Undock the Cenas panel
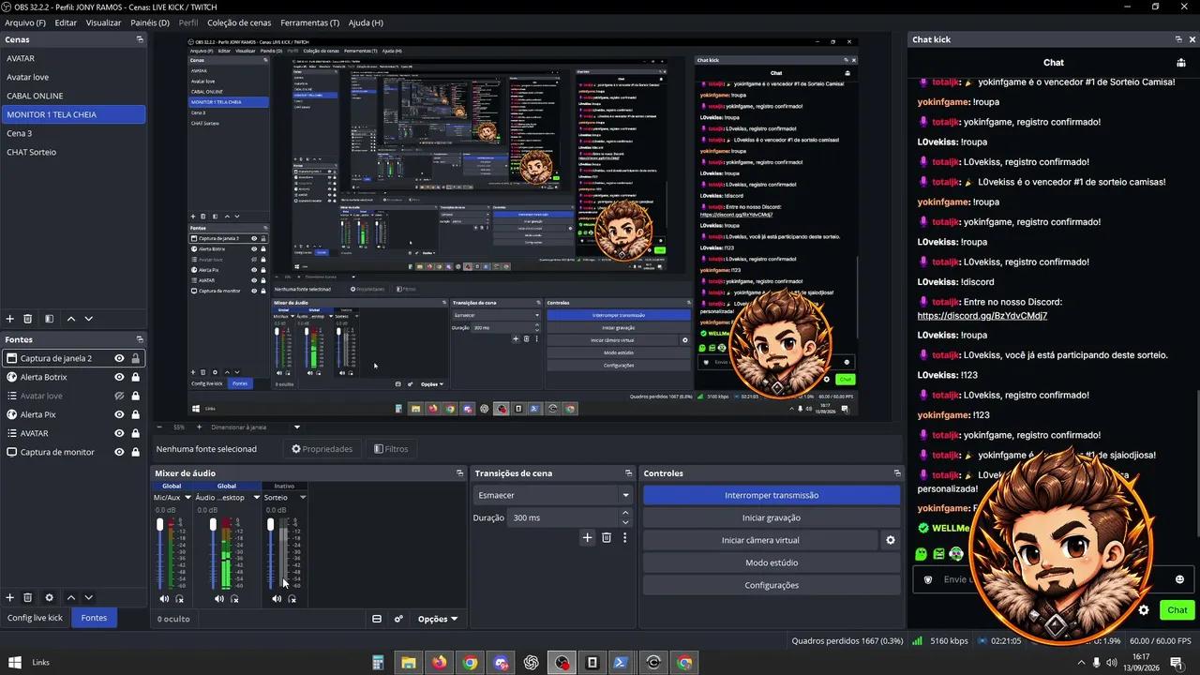Screen dimensions: 1200x675 (140, 39)
